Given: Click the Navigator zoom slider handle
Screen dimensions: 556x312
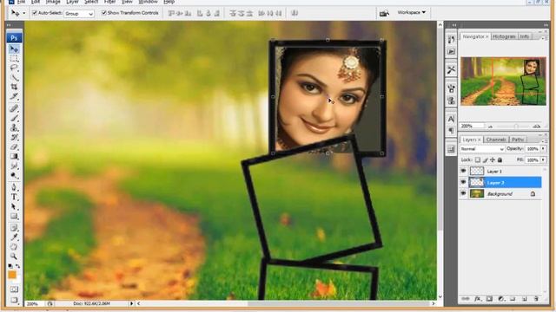Looking at the screenshot, I should [x=516, y=127].
